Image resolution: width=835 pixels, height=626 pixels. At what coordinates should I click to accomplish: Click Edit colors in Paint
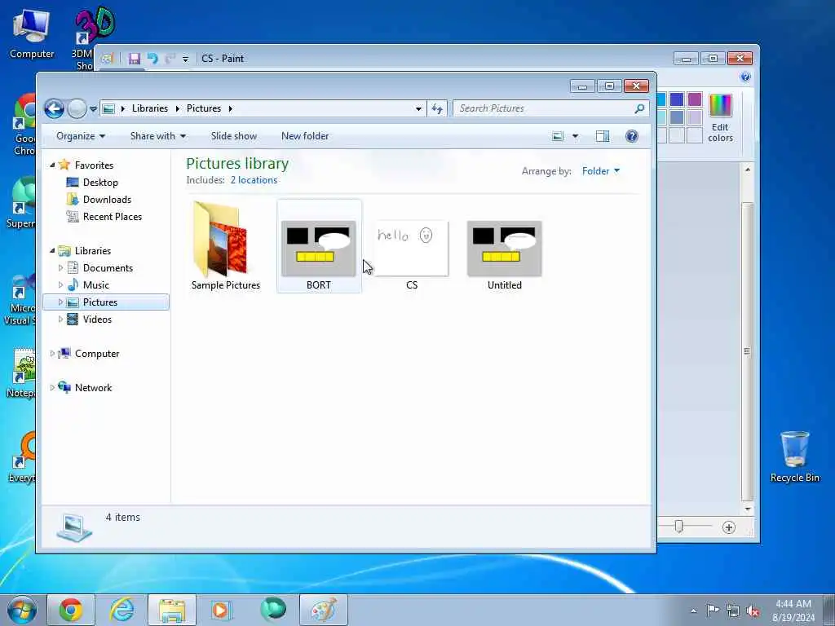click(720, 117)
